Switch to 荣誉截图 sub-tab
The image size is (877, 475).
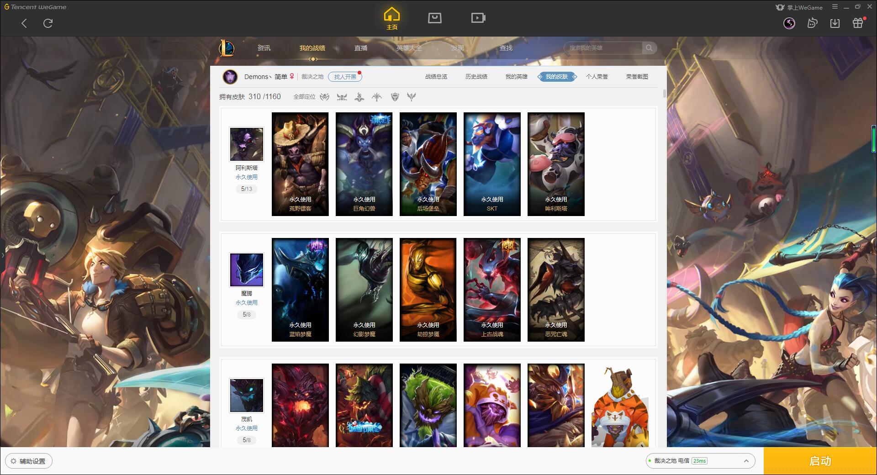pos(637,77)
